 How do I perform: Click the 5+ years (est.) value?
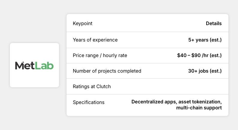click(205, 40)
